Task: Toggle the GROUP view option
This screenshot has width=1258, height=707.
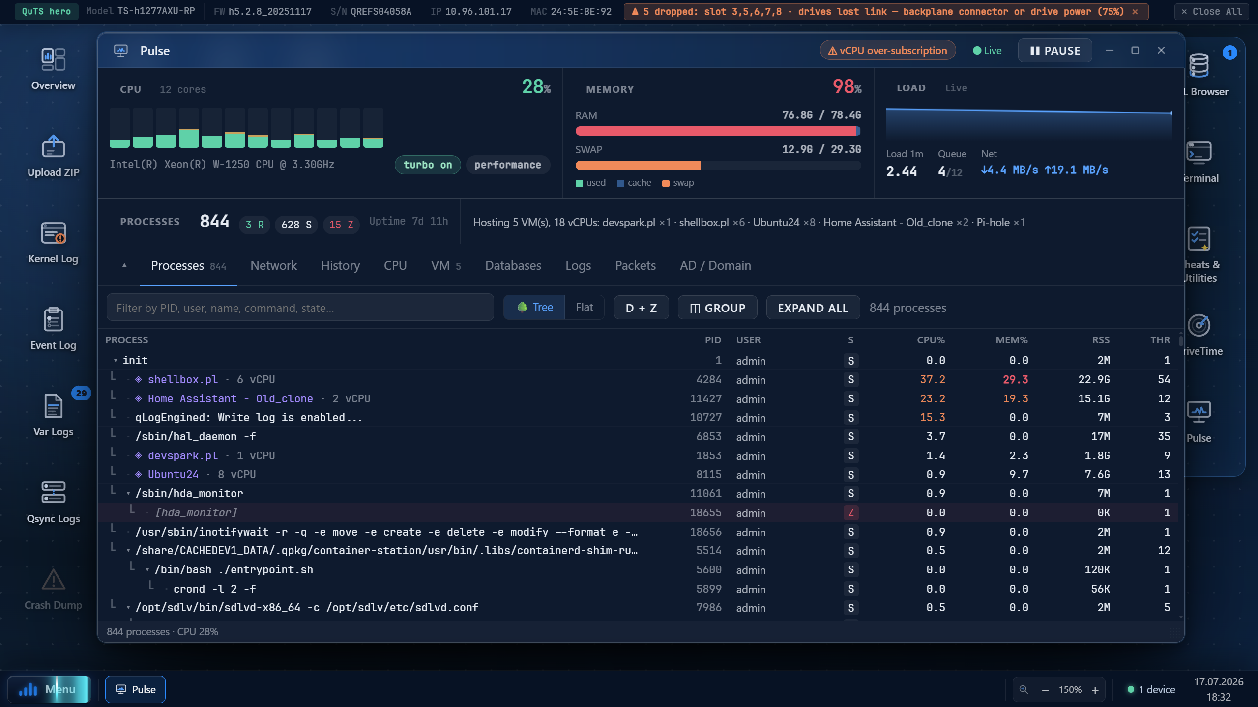Action: (718, 308)
